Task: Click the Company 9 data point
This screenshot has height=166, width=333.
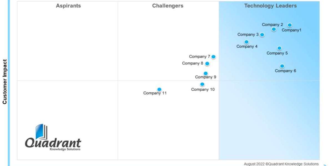Action: click(206, 74)
